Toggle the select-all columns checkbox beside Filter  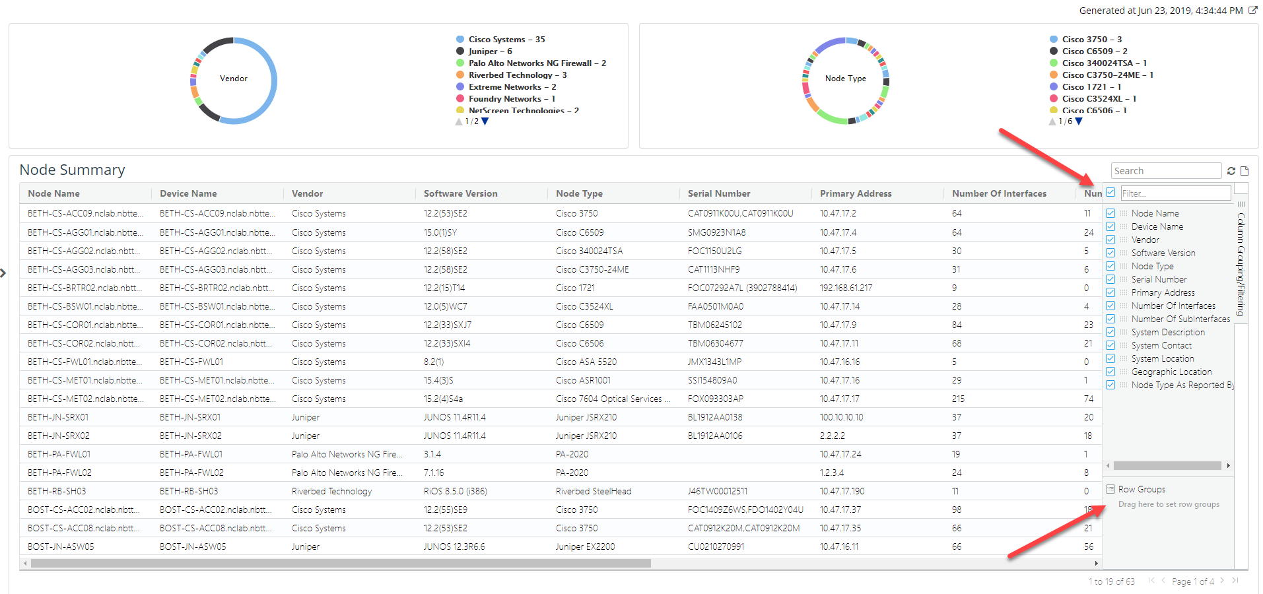(x=1110, y=193)
